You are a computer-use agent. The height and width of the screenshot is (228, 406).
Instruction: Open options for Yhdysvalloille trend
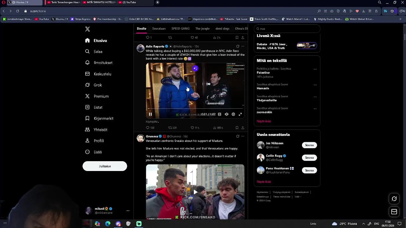point(315,97)
